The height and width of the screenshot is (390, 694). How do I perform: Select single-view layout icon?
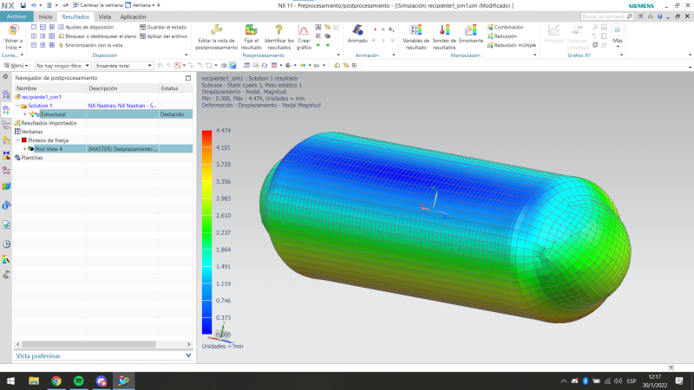click(34, 27)
